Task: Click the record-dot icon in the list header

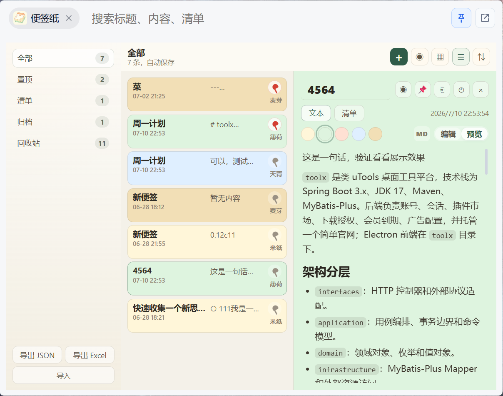Action: [420, 57]
